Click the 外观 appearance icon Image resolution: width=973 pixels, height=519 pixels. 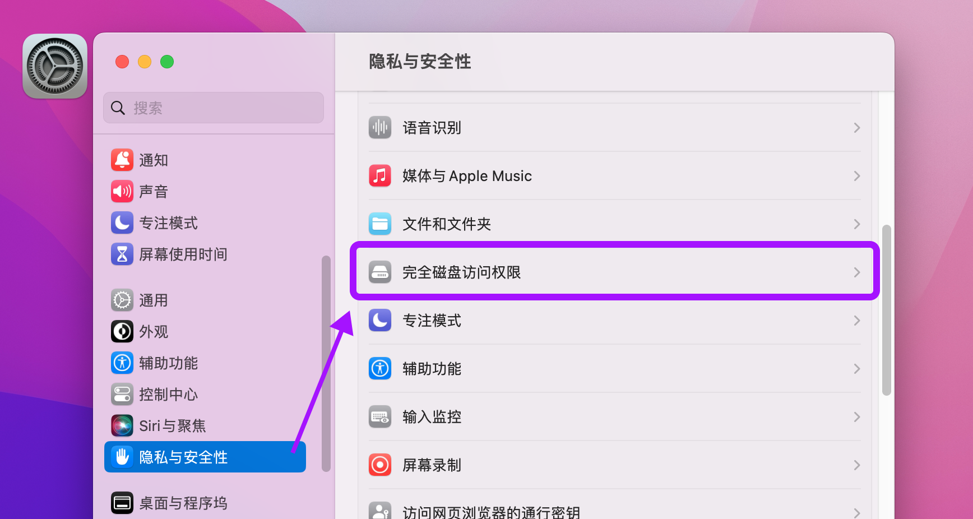click(122, 332)
